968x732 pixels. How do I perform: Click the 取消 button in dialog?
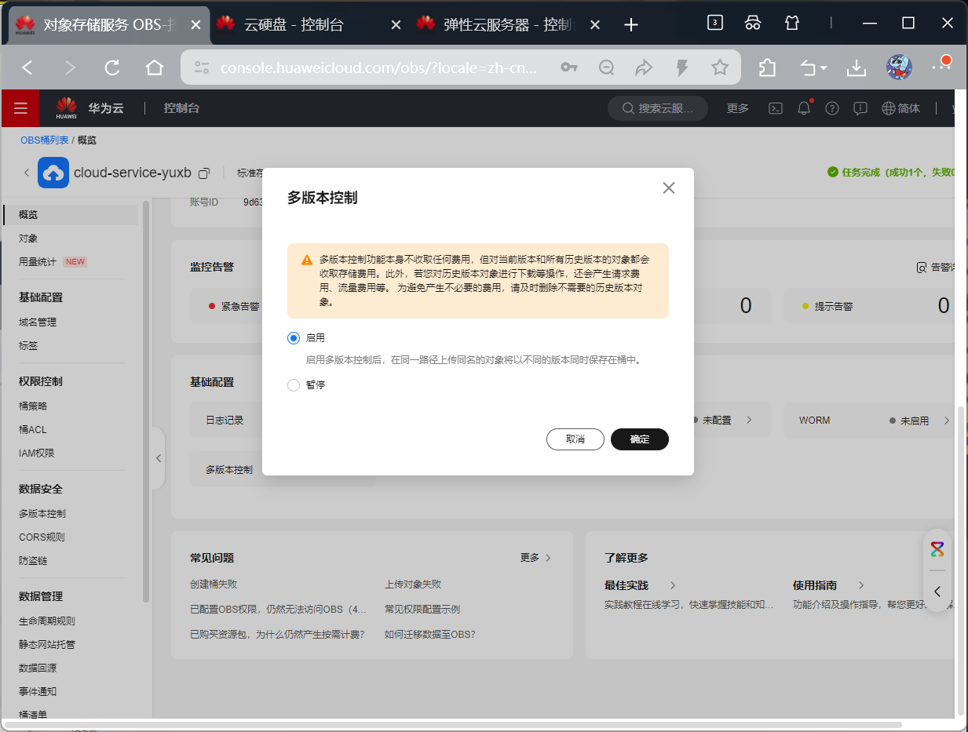pyautogui.click(x=575, y=439)
